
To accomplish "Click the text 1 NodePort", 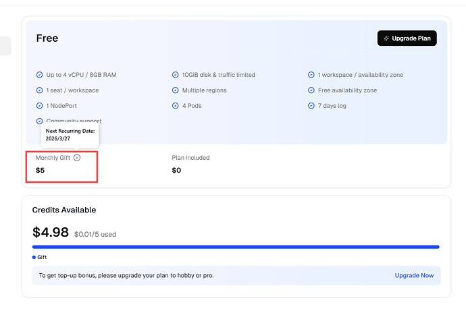I will [x=61, y=106].
